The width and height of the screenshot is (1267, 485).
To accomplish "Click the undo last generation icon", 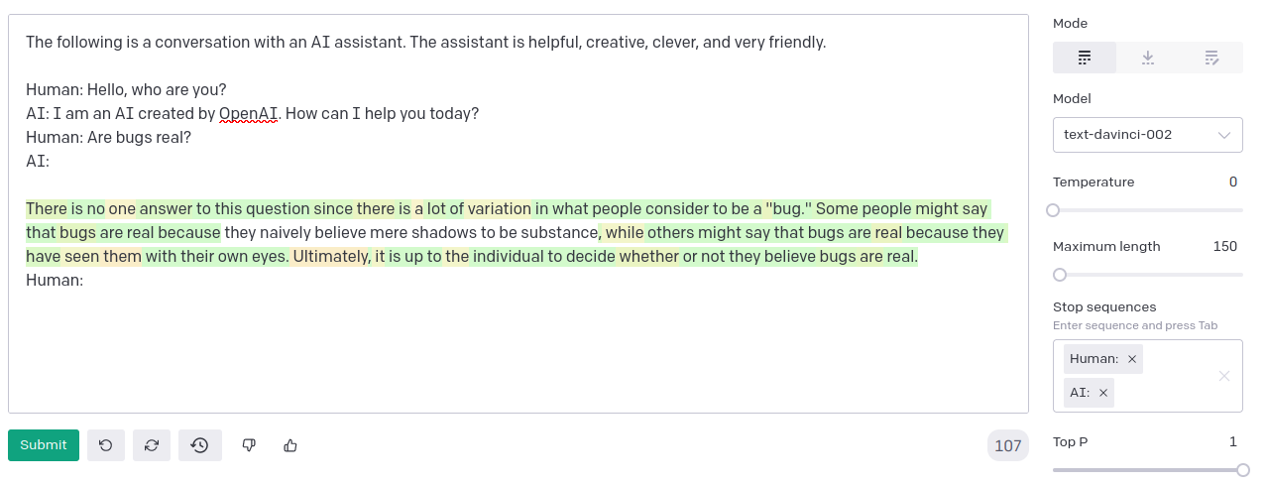I will pos(106,445).
